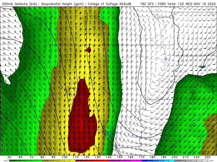
Task: Select the dark red swatch beginning at 110 knots
Action: [x=78, y=161]
